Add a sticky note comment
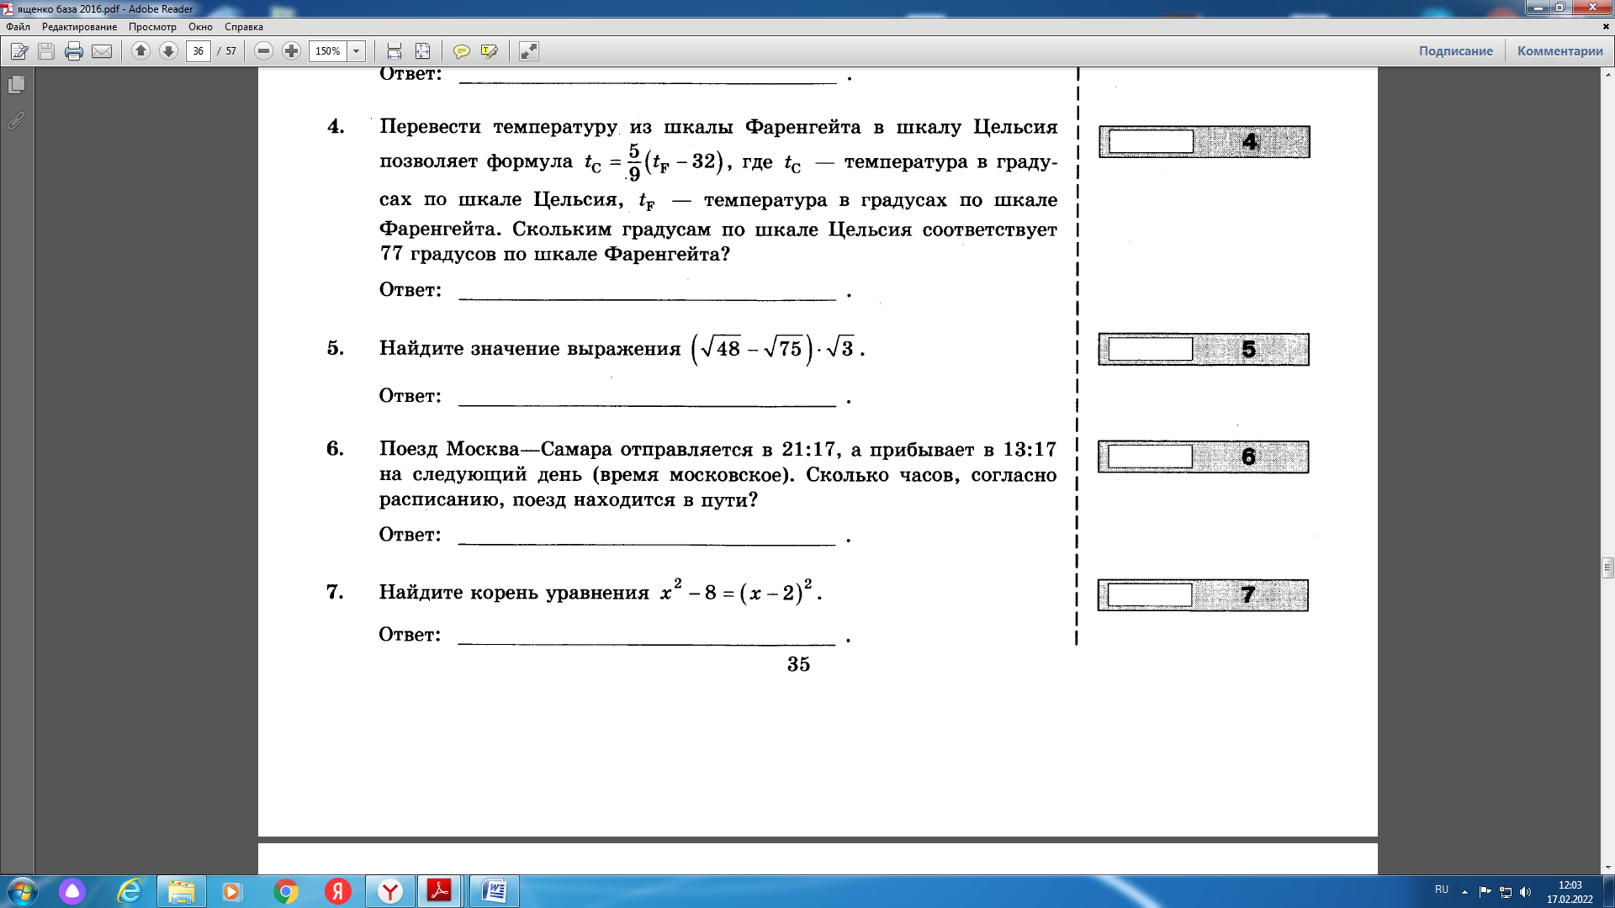1615x908 pixels. [x=461, y=51]
